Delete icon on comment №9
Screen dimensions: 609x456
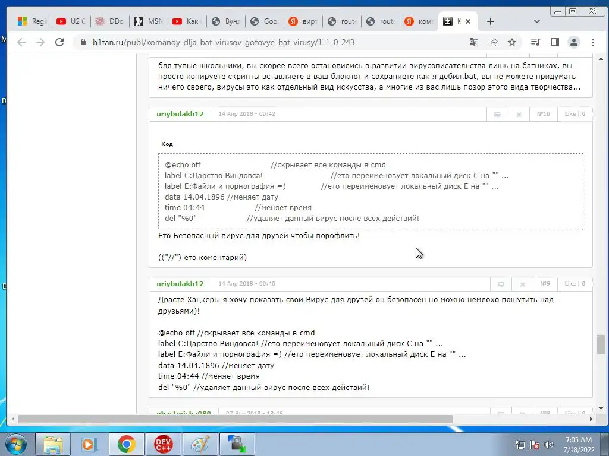tap(522, 284)
